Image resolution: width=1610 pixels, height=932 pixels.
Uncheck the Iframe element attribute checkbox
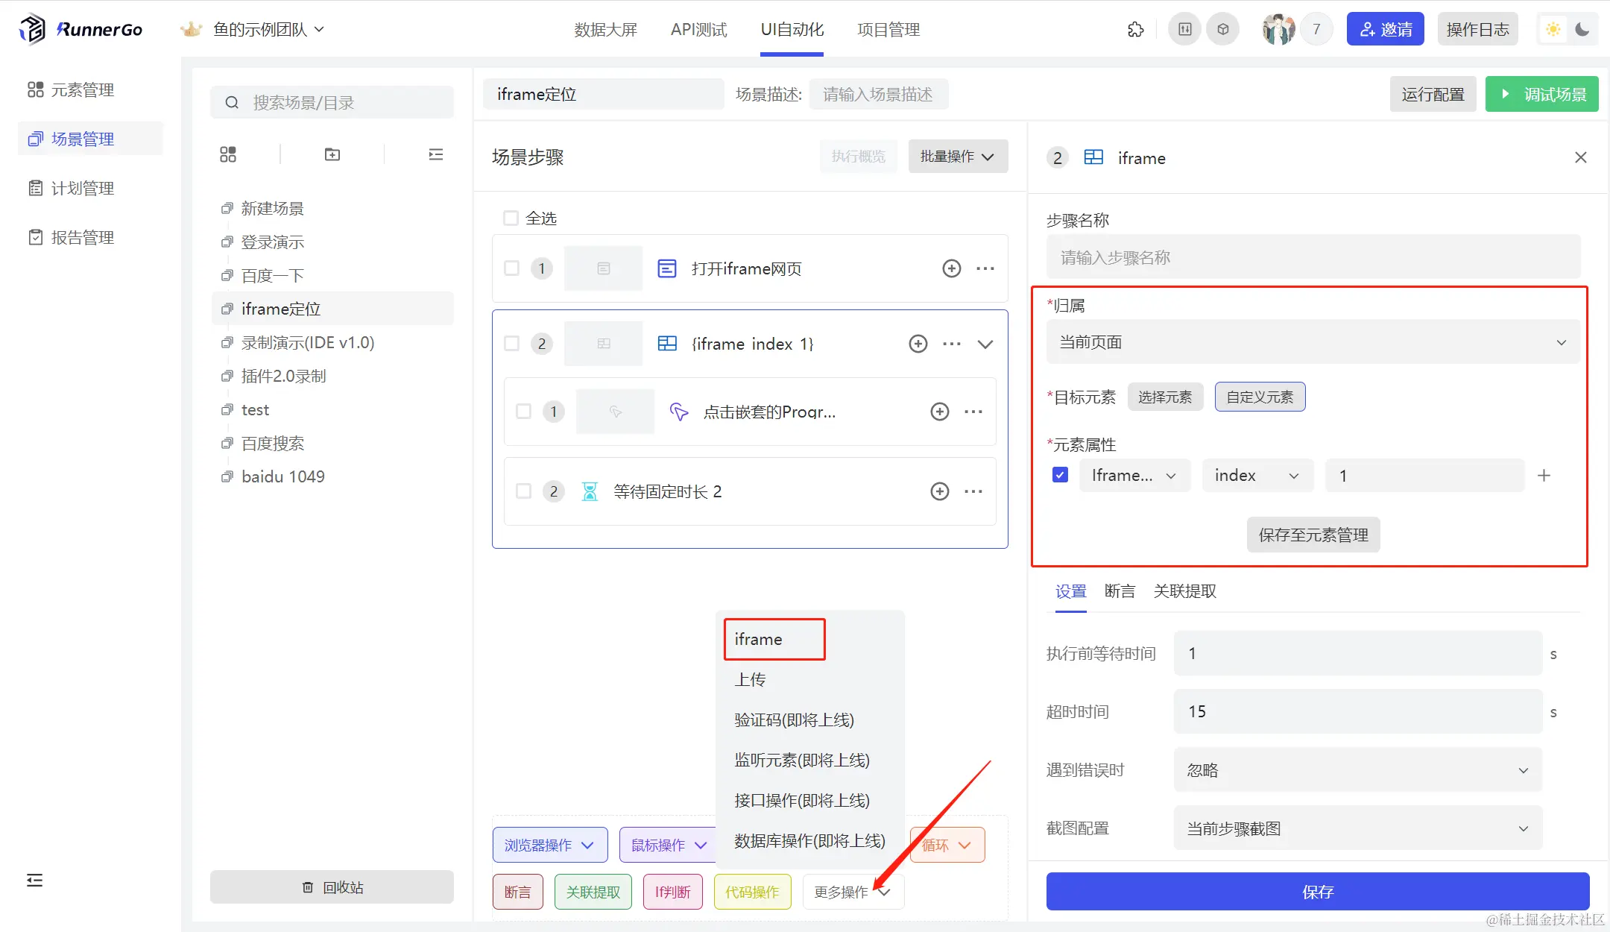(1060, 475)
